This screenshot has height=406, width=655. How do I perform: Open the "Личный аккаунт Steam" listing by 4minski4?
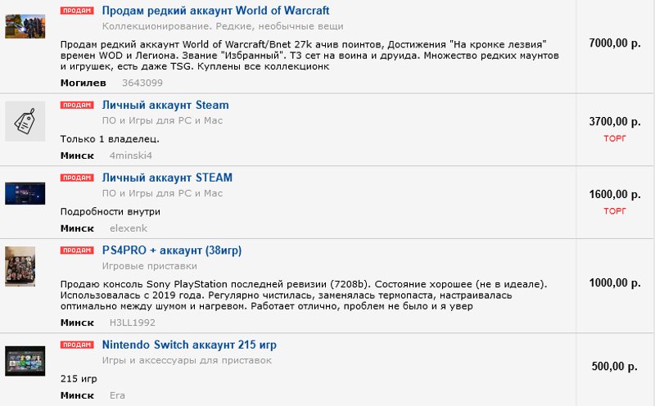[165, 105]
